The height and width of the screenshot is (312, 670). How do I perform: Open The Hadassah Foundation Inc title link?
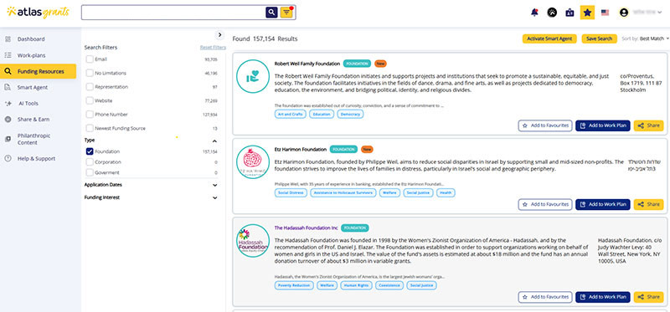pyautogui.click(x=306, y=228)
